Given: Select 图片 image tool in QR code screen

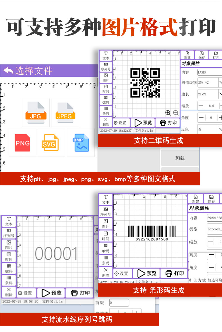Looking at the screenshot, I should pos(106,78).
